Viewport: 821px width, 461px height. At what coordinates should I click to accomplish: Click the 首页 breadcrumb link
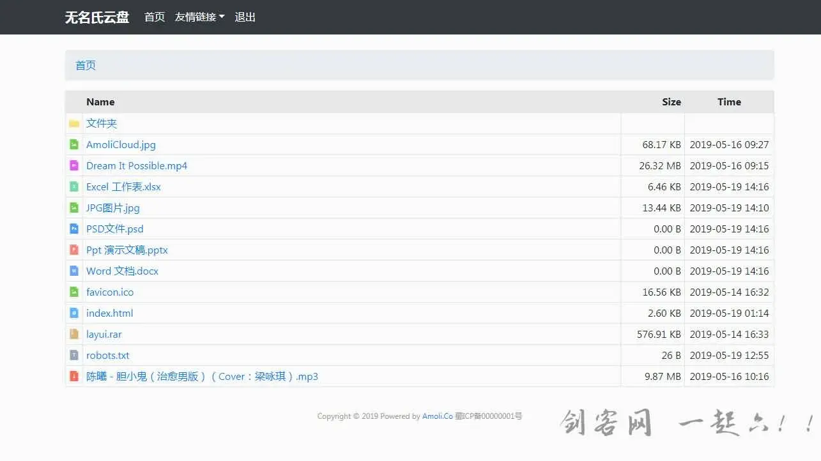(x=86, y=65)
